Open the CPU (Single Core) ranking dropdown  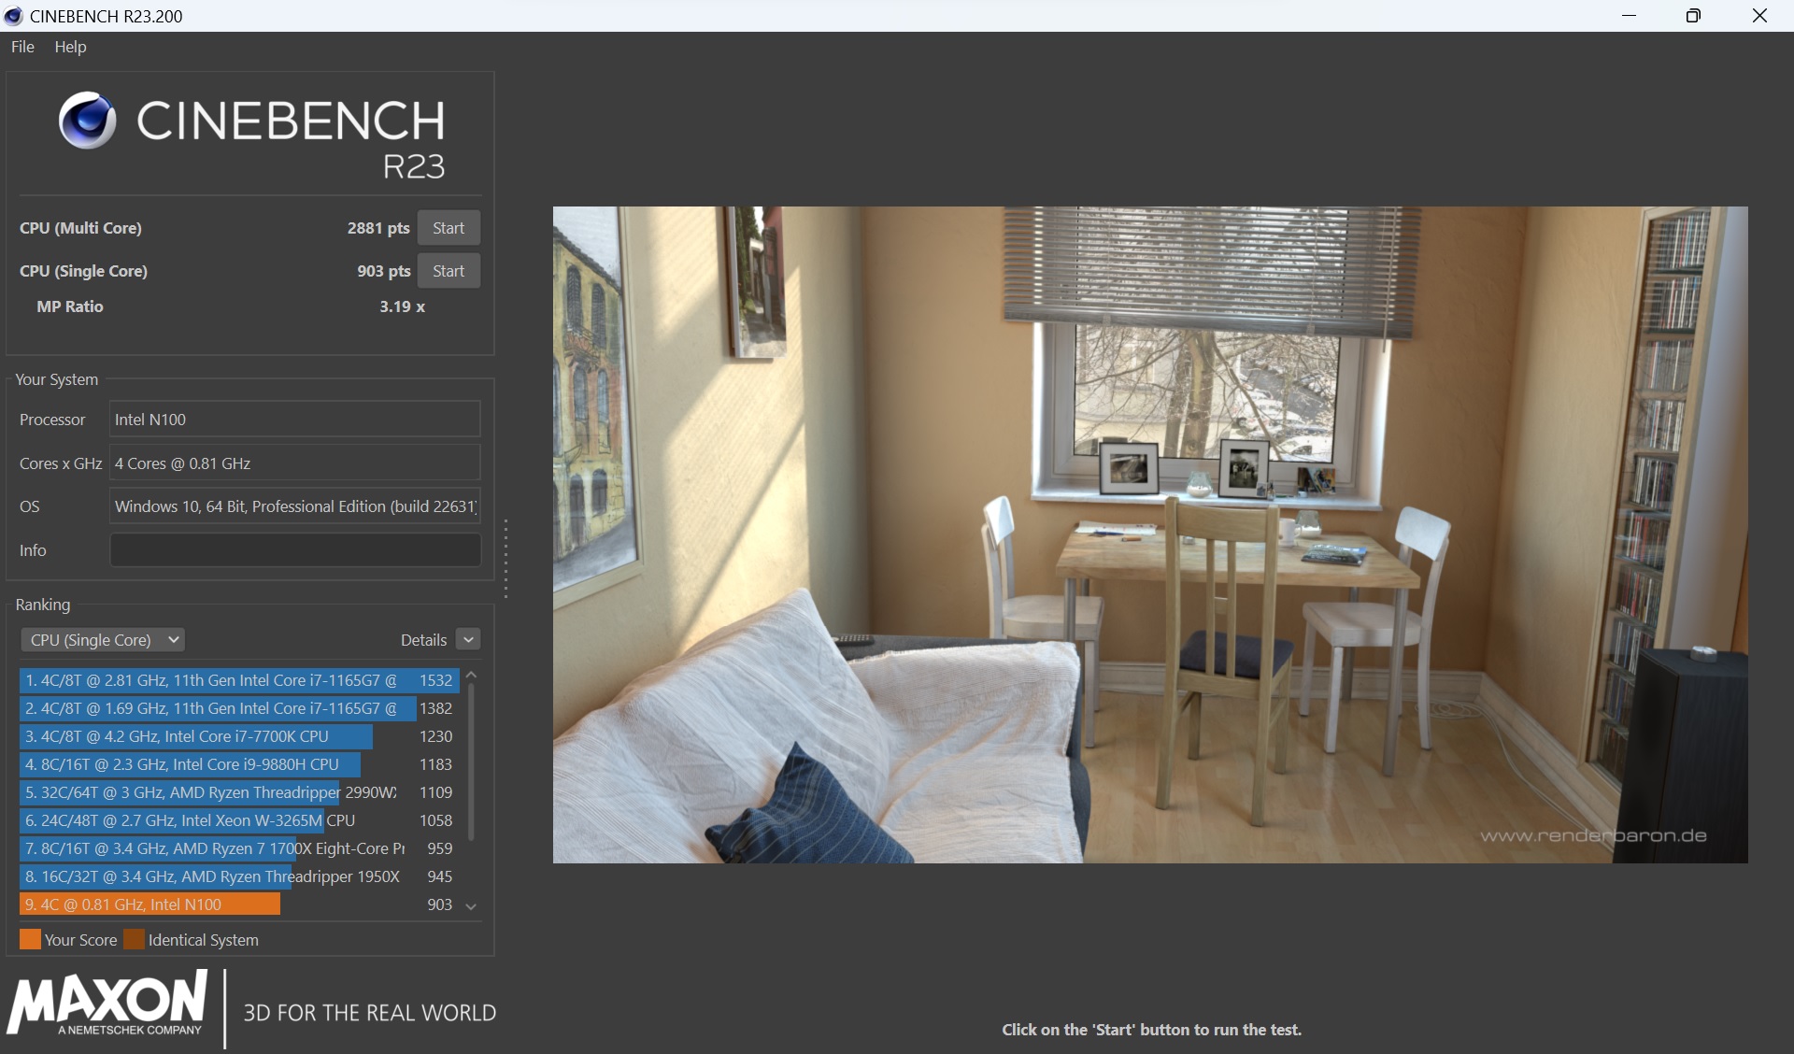point(102,640)
